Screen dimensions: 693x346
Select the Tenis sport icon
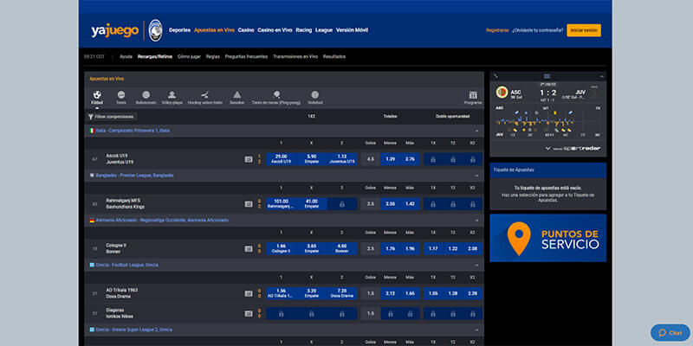pyautogui.click(x=121, y=95)
